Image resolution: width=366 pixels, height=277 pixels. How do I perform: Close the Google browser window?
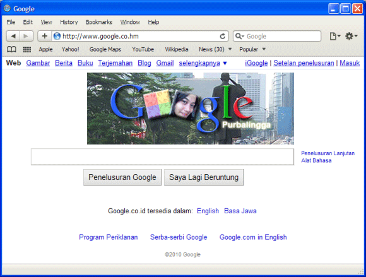357,9
